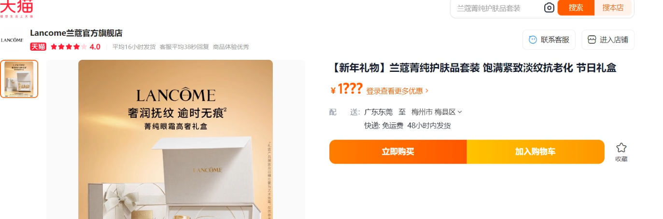Click the Tmall logo at top left
663x219 pixels.
click(16, 8)
